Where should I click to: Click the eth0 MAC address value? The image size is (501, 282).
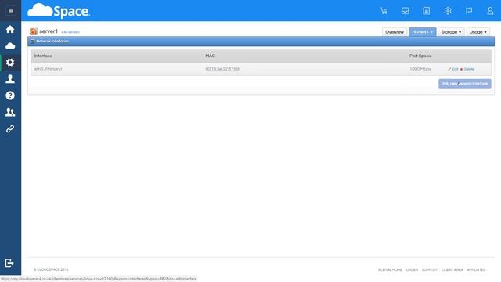coord(222,69)
